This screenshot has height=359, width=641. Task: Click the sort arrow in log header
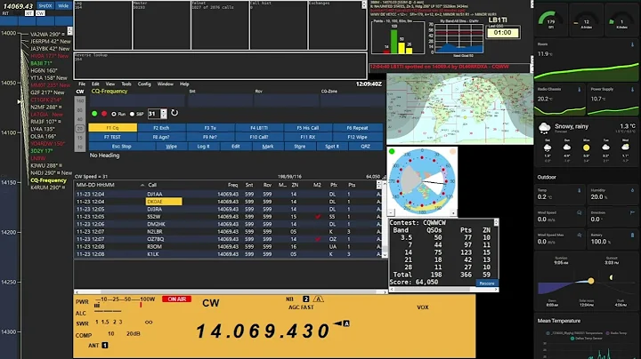[142, 185]
